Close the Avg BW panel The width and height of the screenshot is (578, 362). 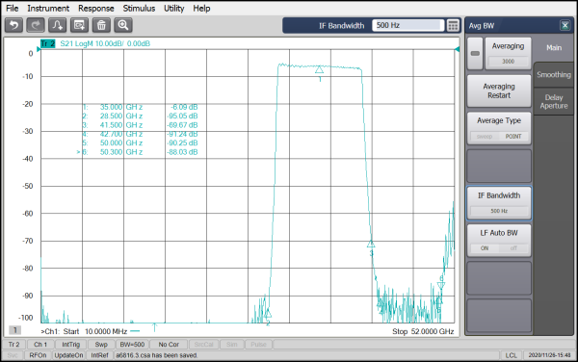coord(565,25)
